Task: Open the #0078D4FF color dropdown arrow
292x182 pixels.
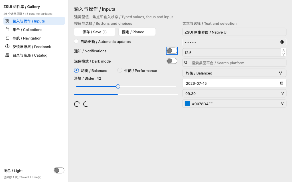Action: click(282, 104)
